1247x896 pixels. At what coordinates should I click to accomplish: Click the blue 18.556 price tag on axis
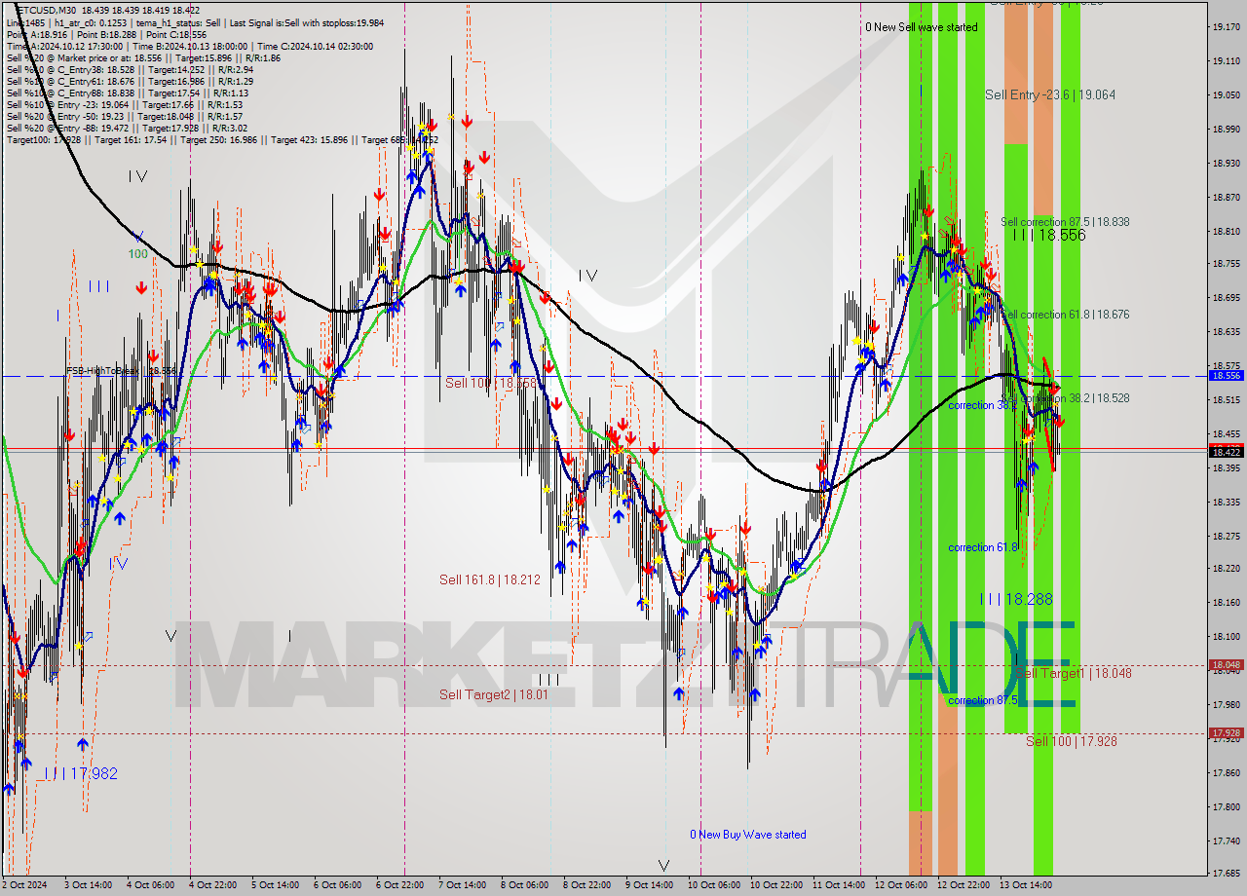click(1226, 375)
